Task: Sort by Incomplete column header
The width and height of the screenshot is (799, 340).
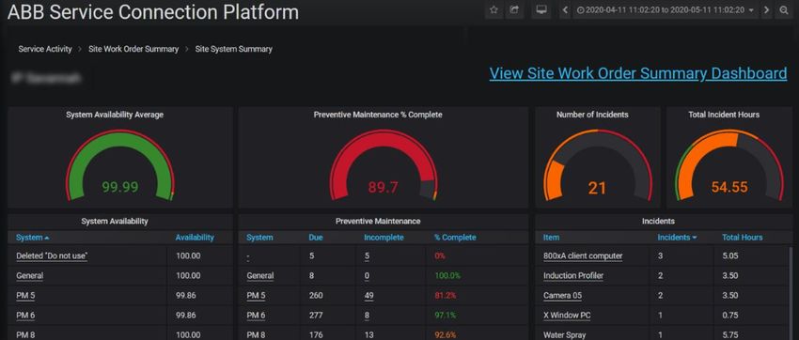Action: click(x=384, y=238)
